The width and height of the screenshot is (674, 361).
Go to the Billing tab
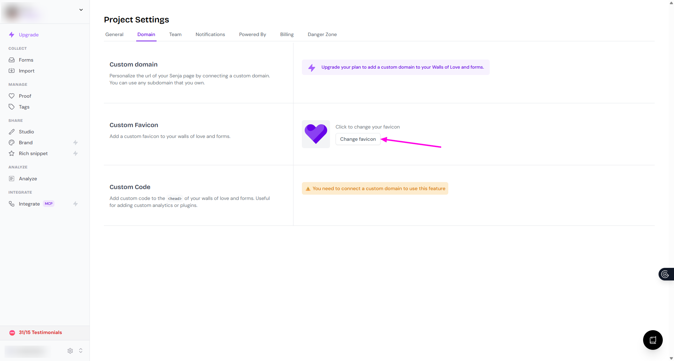click(x=287, y=34)
